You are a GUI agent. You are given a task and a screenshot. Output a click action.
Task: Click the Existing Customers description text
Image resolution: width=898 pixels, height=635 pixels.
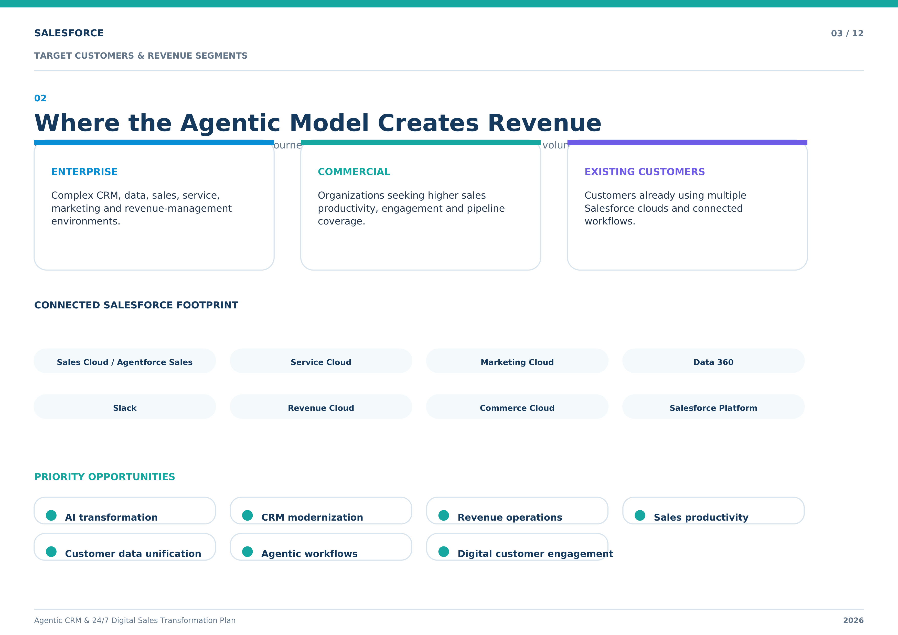[x=665, y=208]
